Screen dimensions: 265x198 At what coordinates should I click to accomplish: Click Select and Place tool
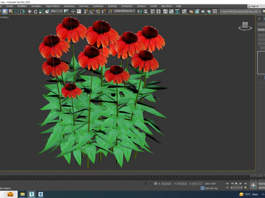point(47,12)
